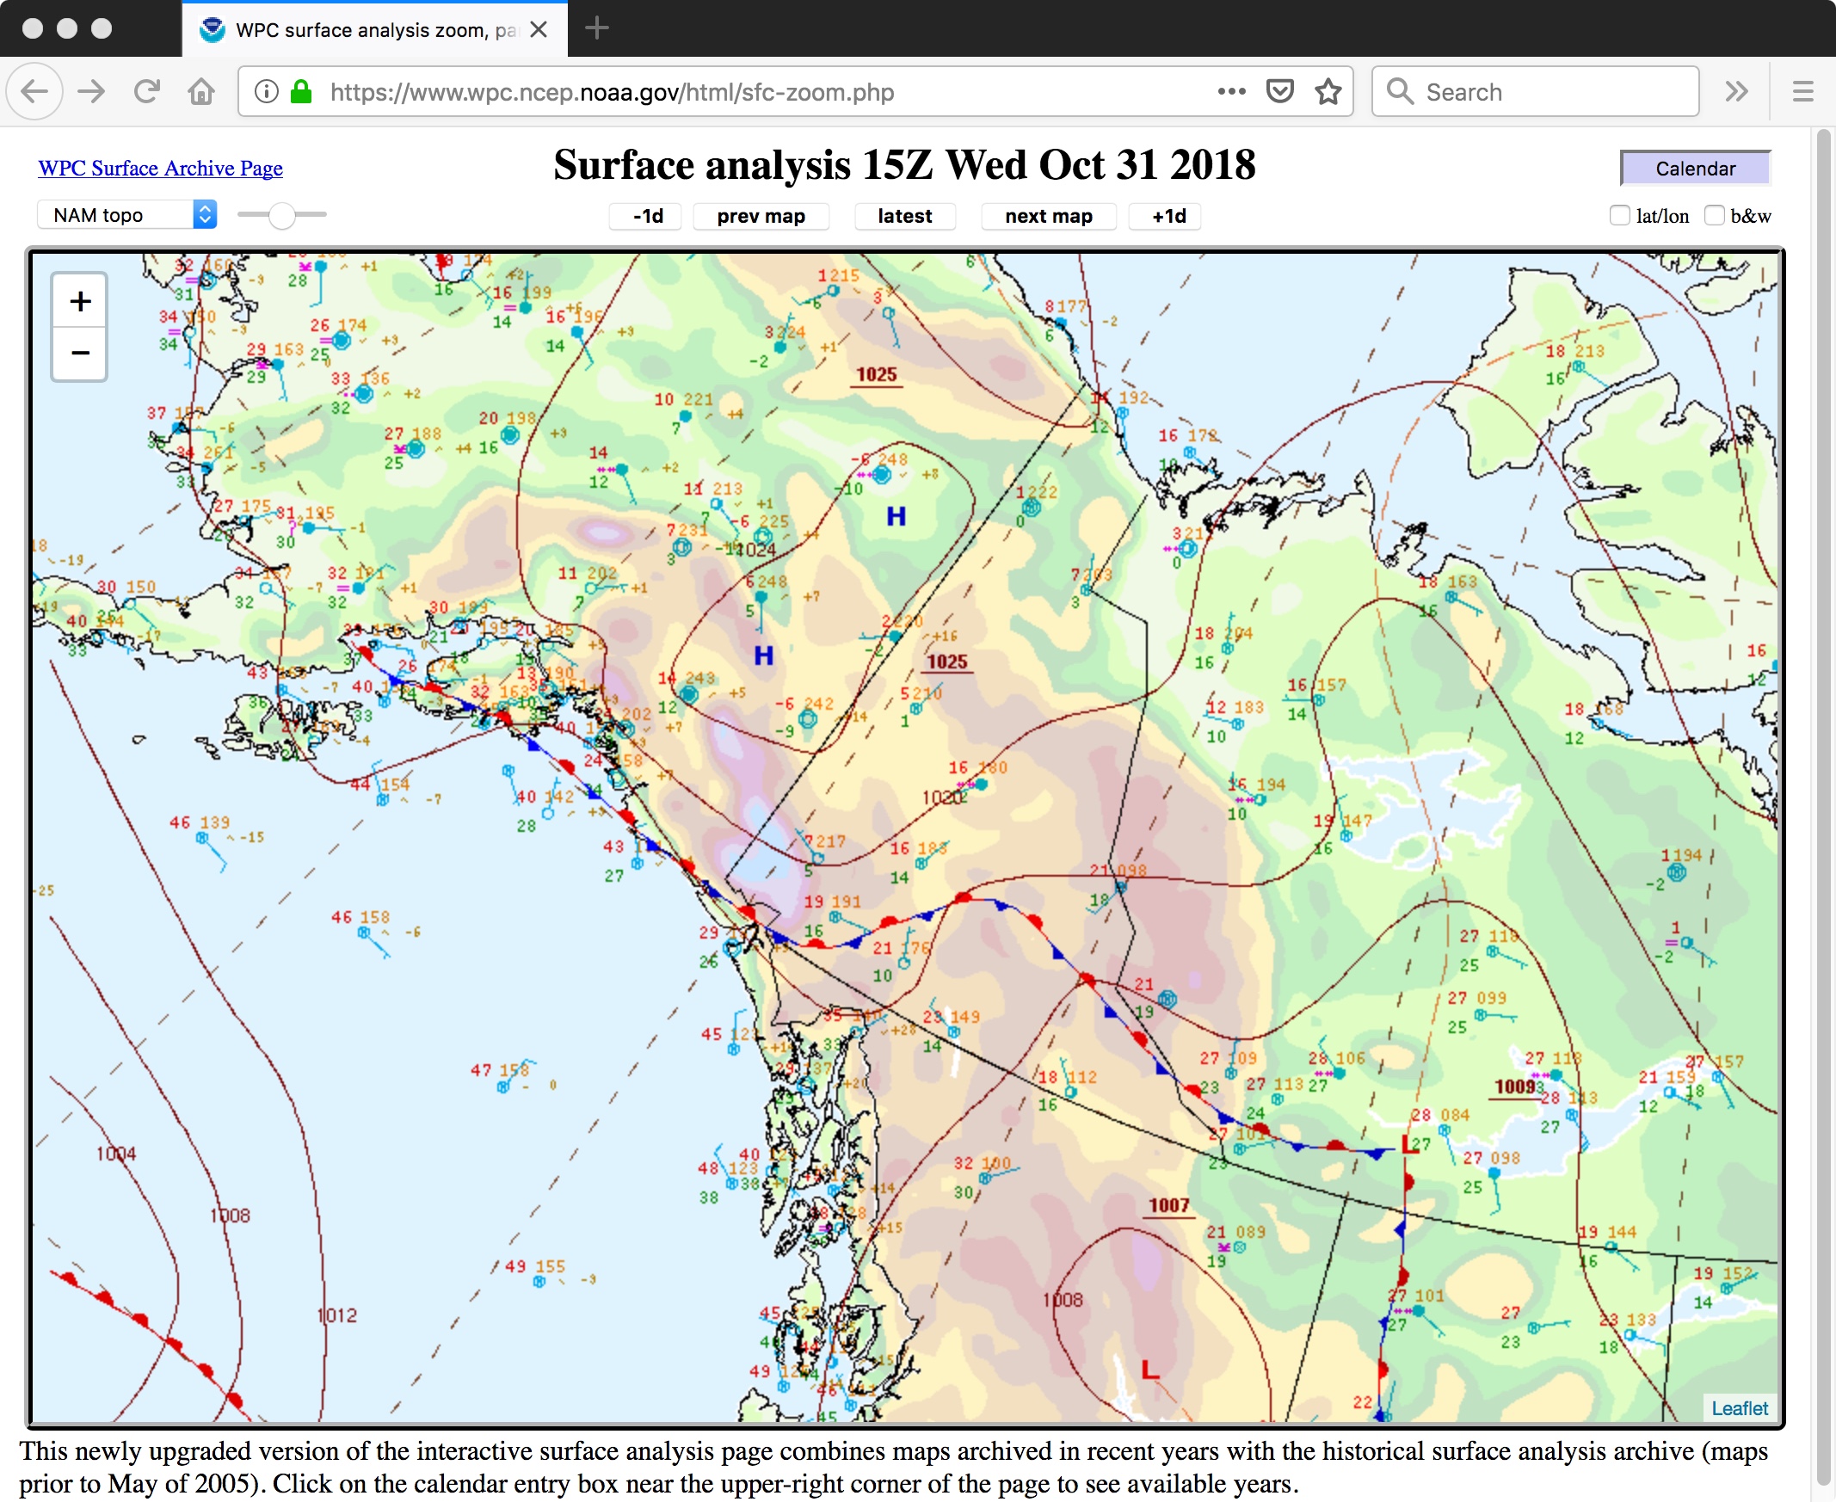Enable the b&w checkbox
The image size is (1836, 1502).
pos(1713,215)
